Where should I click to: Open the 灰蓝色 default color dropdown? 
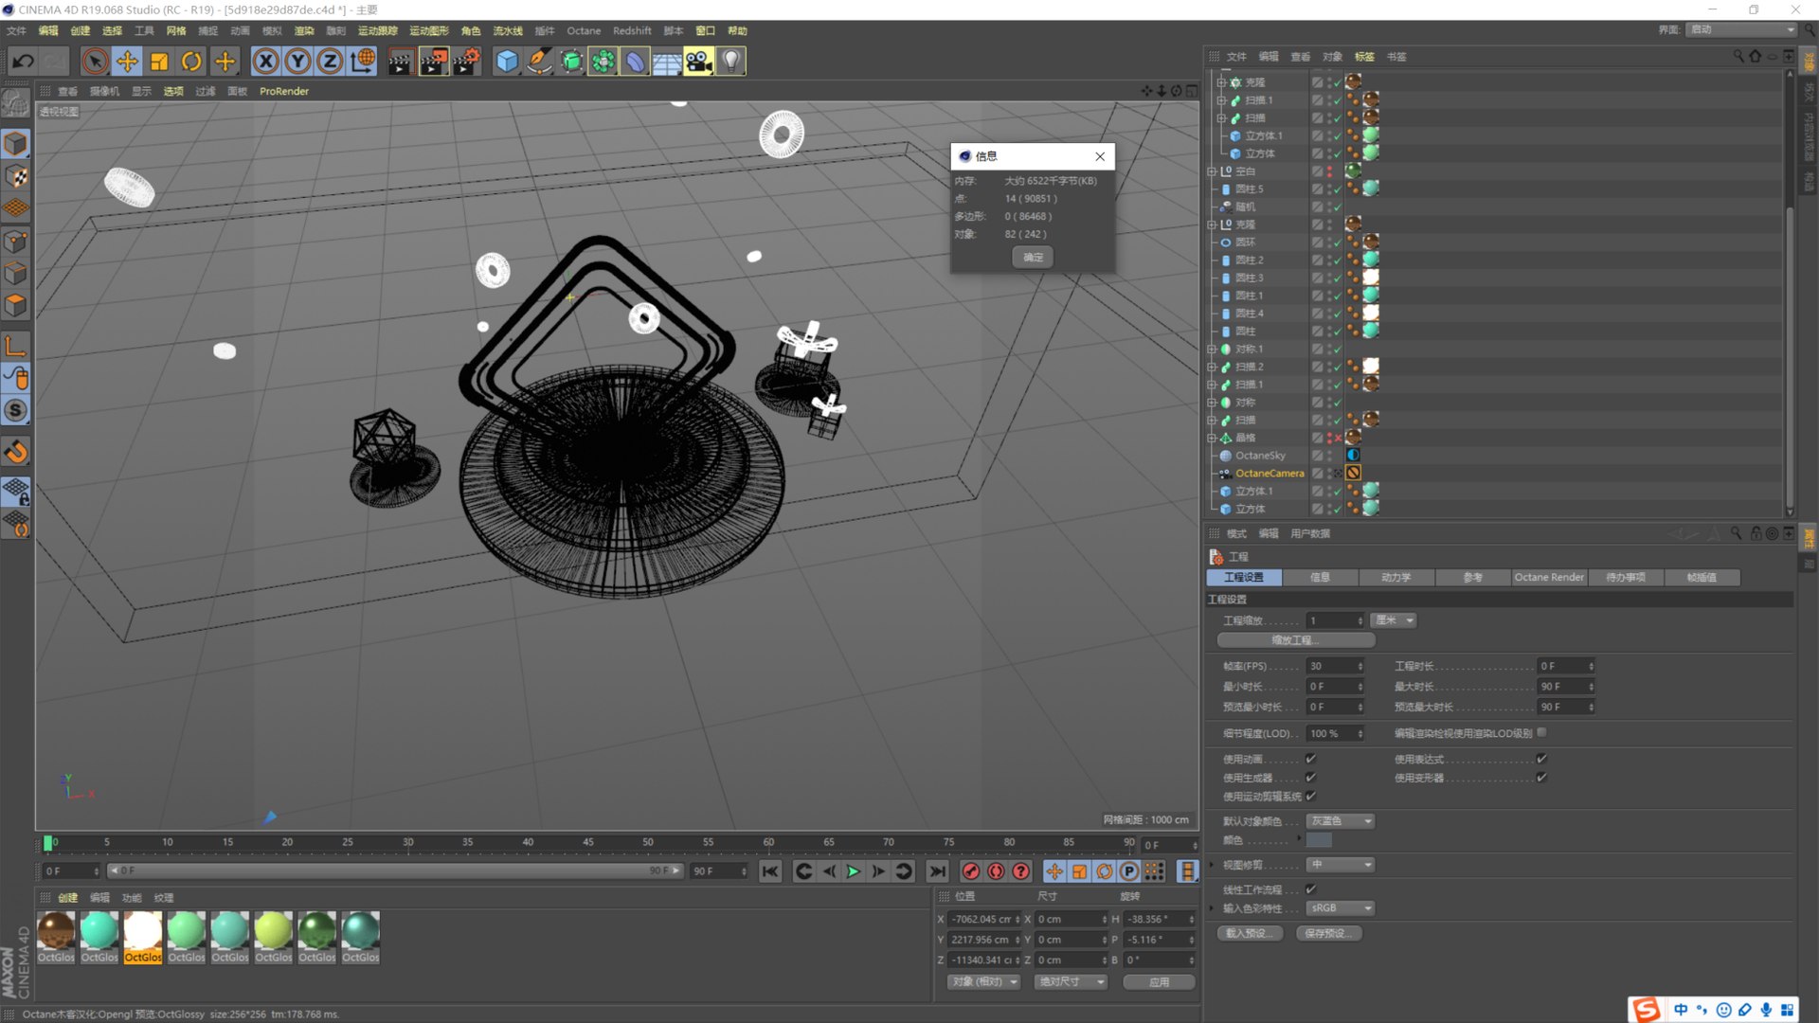pos(1341,821)
